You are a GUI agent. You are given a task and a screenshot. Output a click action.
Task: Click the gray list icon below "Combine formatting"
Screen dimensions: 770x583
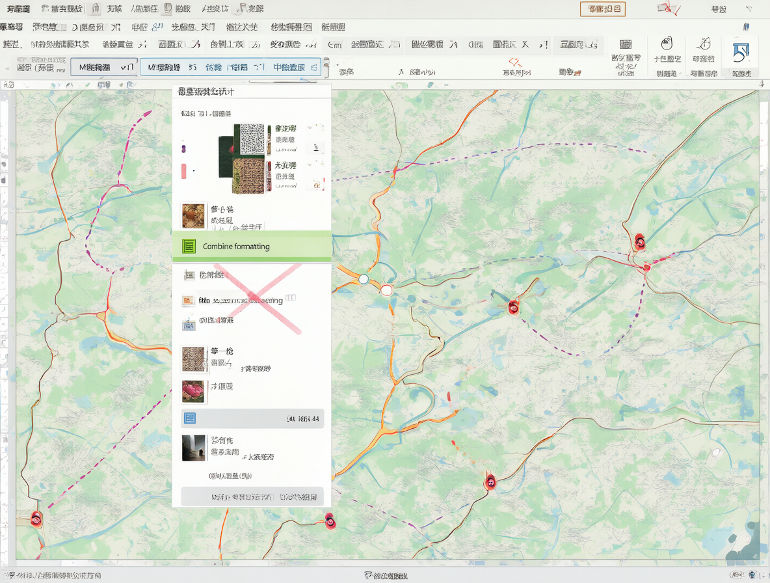(x=189, y=275)
